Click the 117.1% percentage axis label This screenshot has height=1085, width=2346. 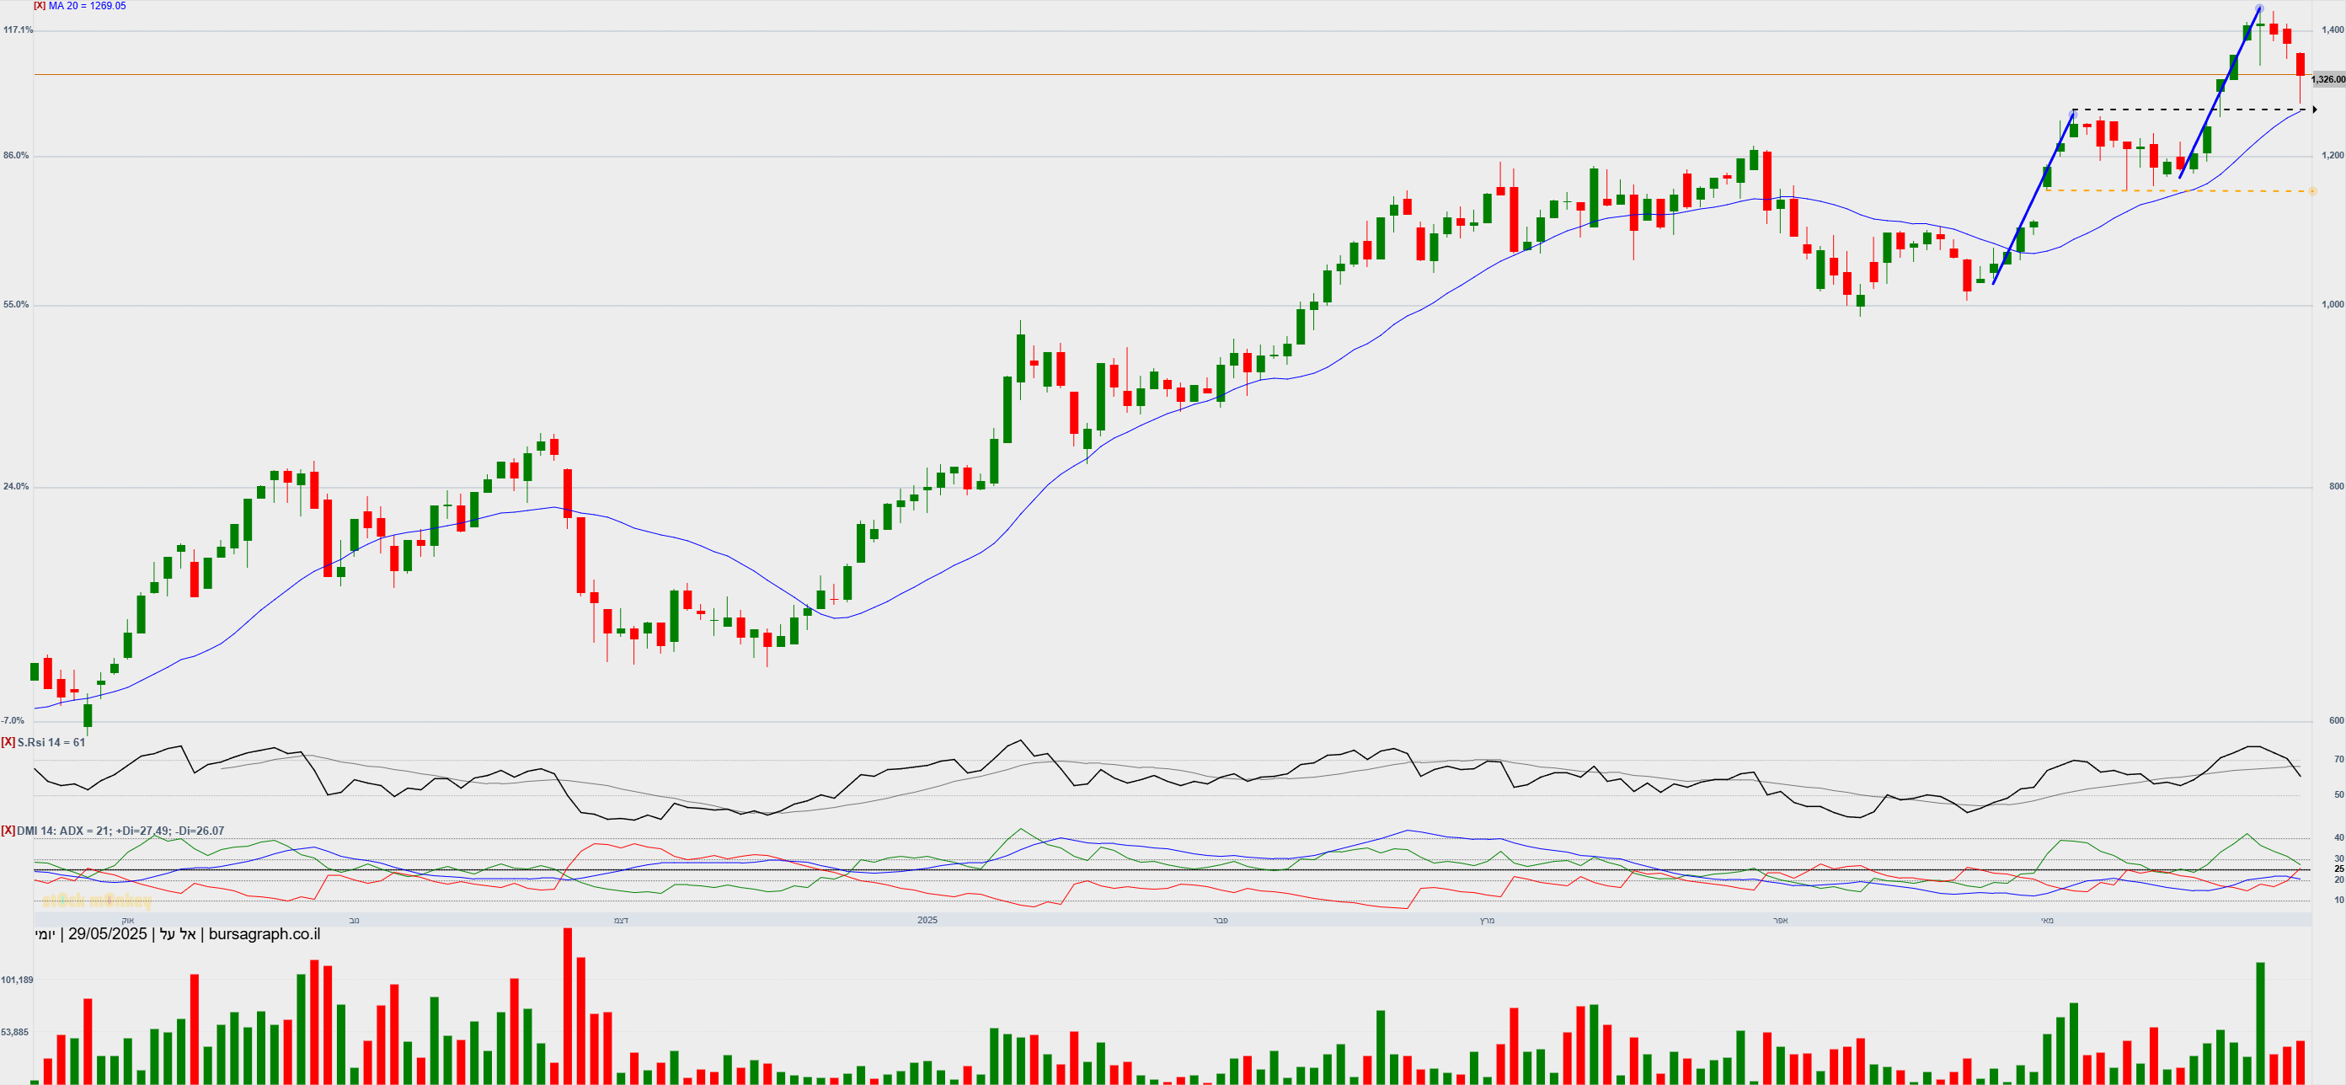pos(19,30)
